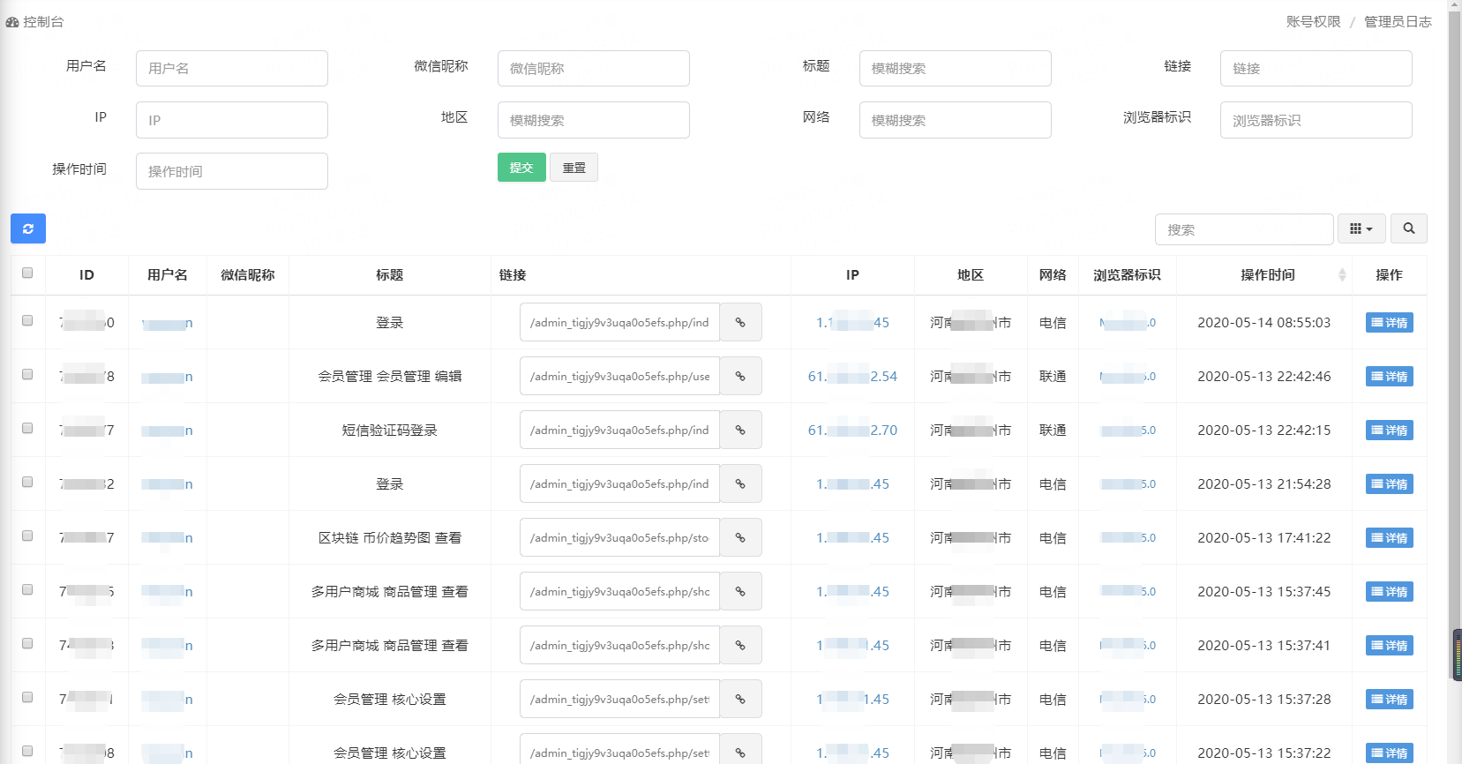The width and height of the screenshot is (1462, 764).
Task: Open 管理员日志 breadcrumb item
Action: (1398, 22)
